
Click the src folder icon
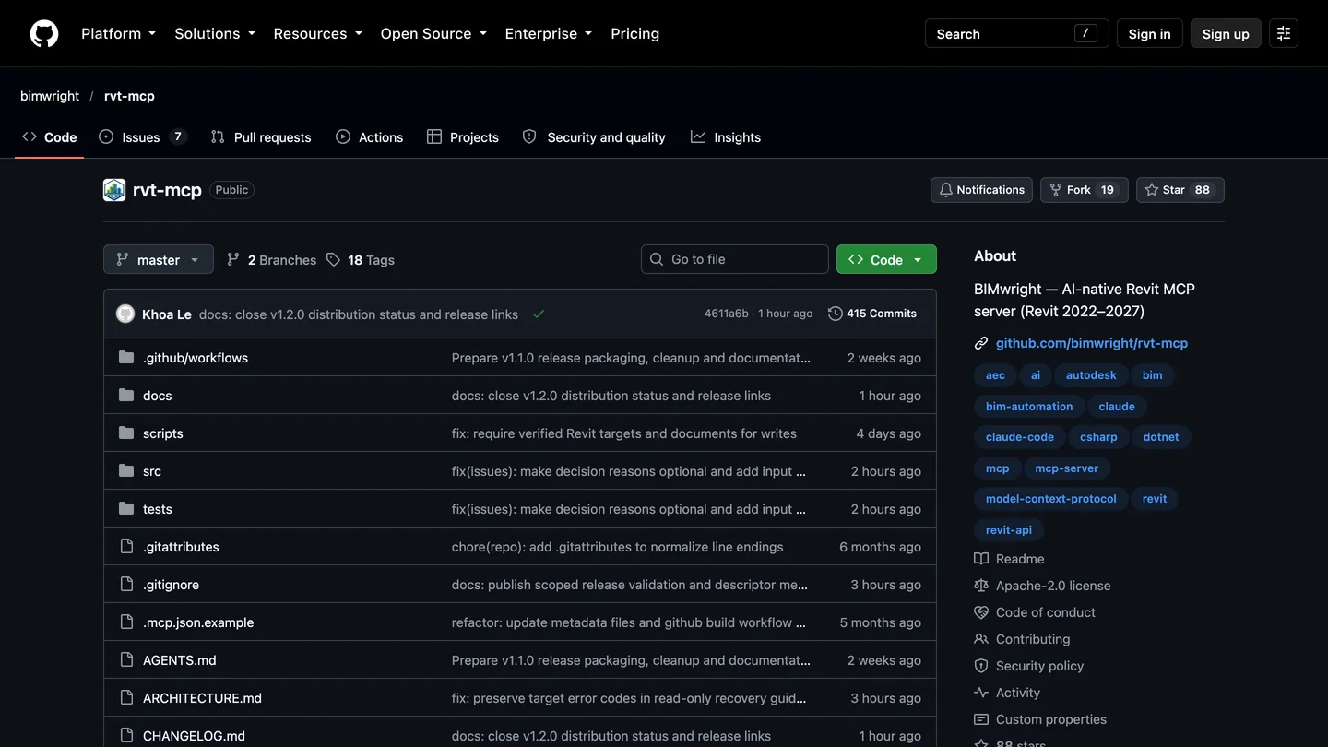tap(126, 471)
